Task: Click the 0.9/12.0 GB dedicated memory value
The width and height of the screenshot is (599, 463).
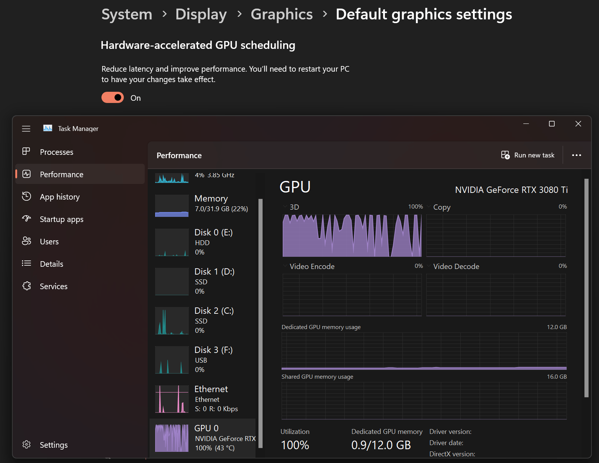Action: pyautogui.click(x=381, y=445)
